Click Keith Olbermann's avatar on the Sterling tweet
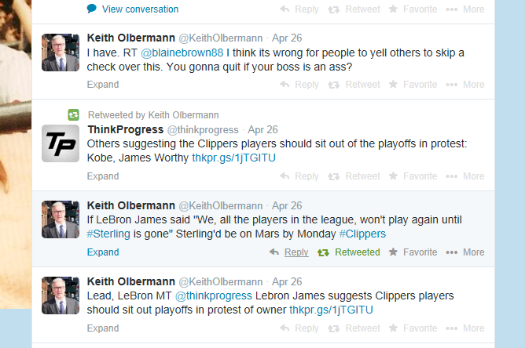This screenshot has width=525, height=348. point(61,219)
